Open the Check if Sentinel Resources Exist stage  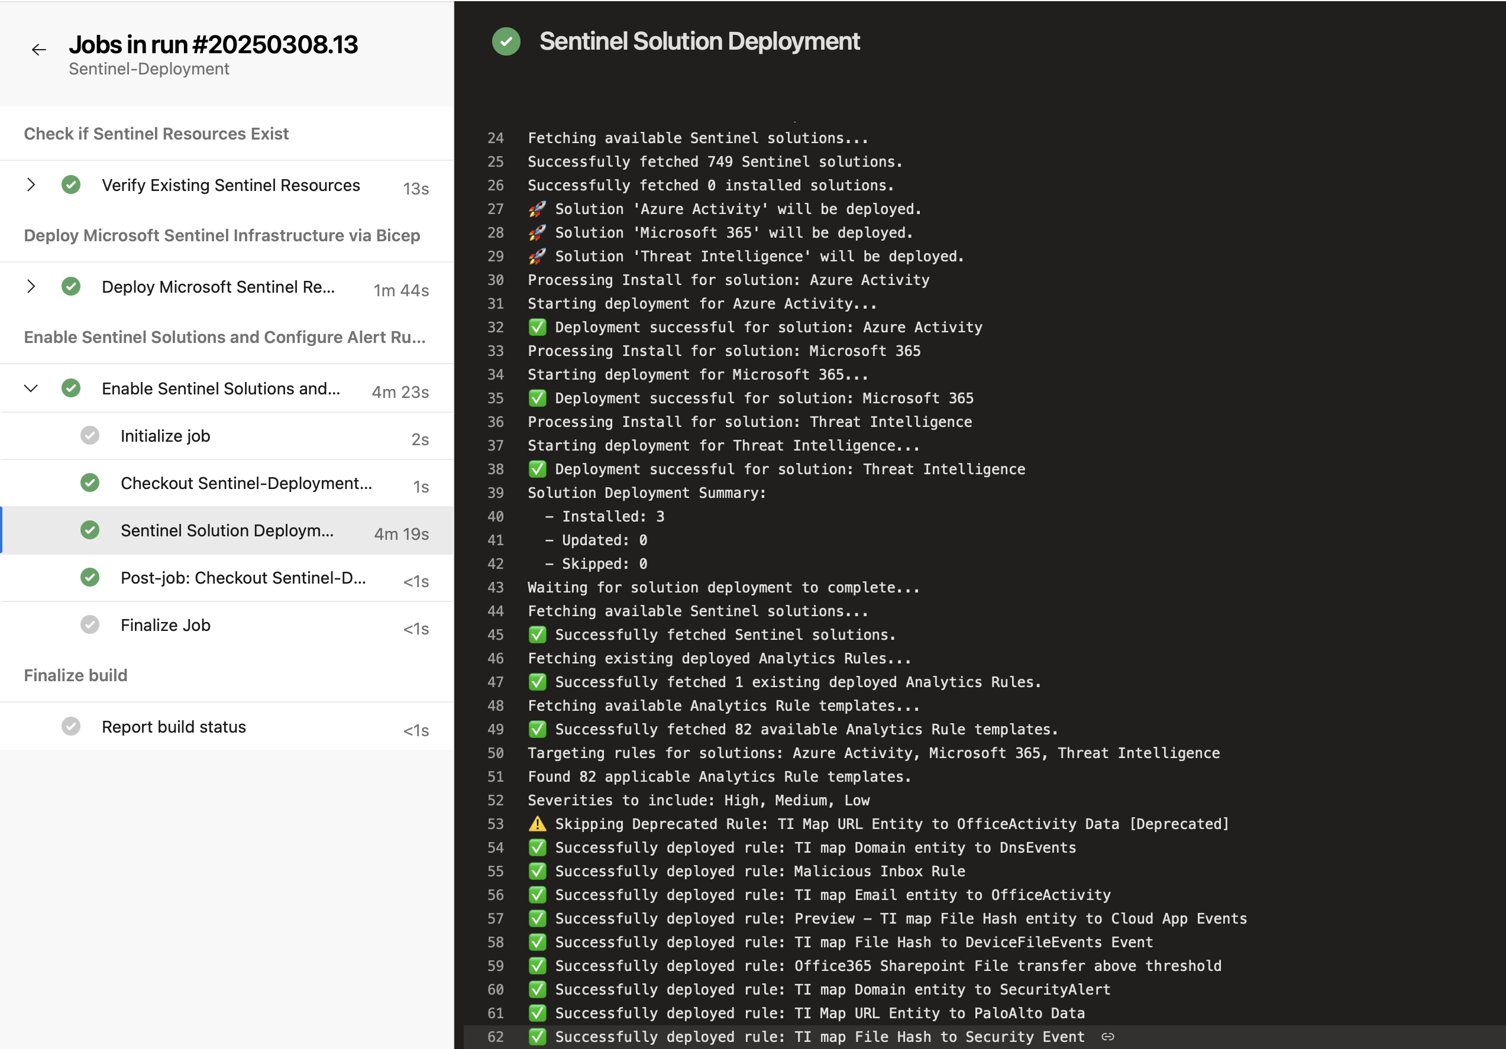(157, 133)
